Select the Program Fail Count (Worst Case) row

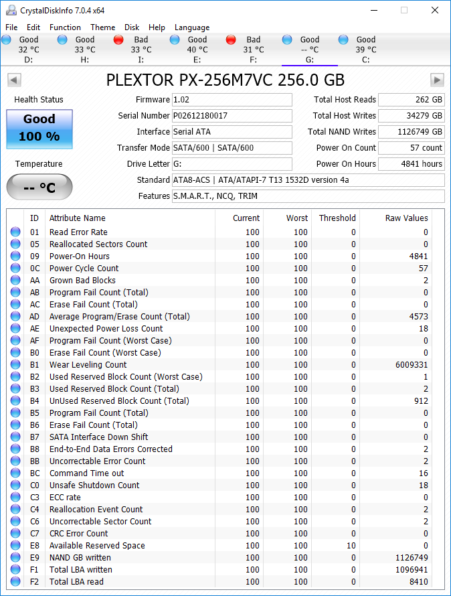tap(220, 341)
